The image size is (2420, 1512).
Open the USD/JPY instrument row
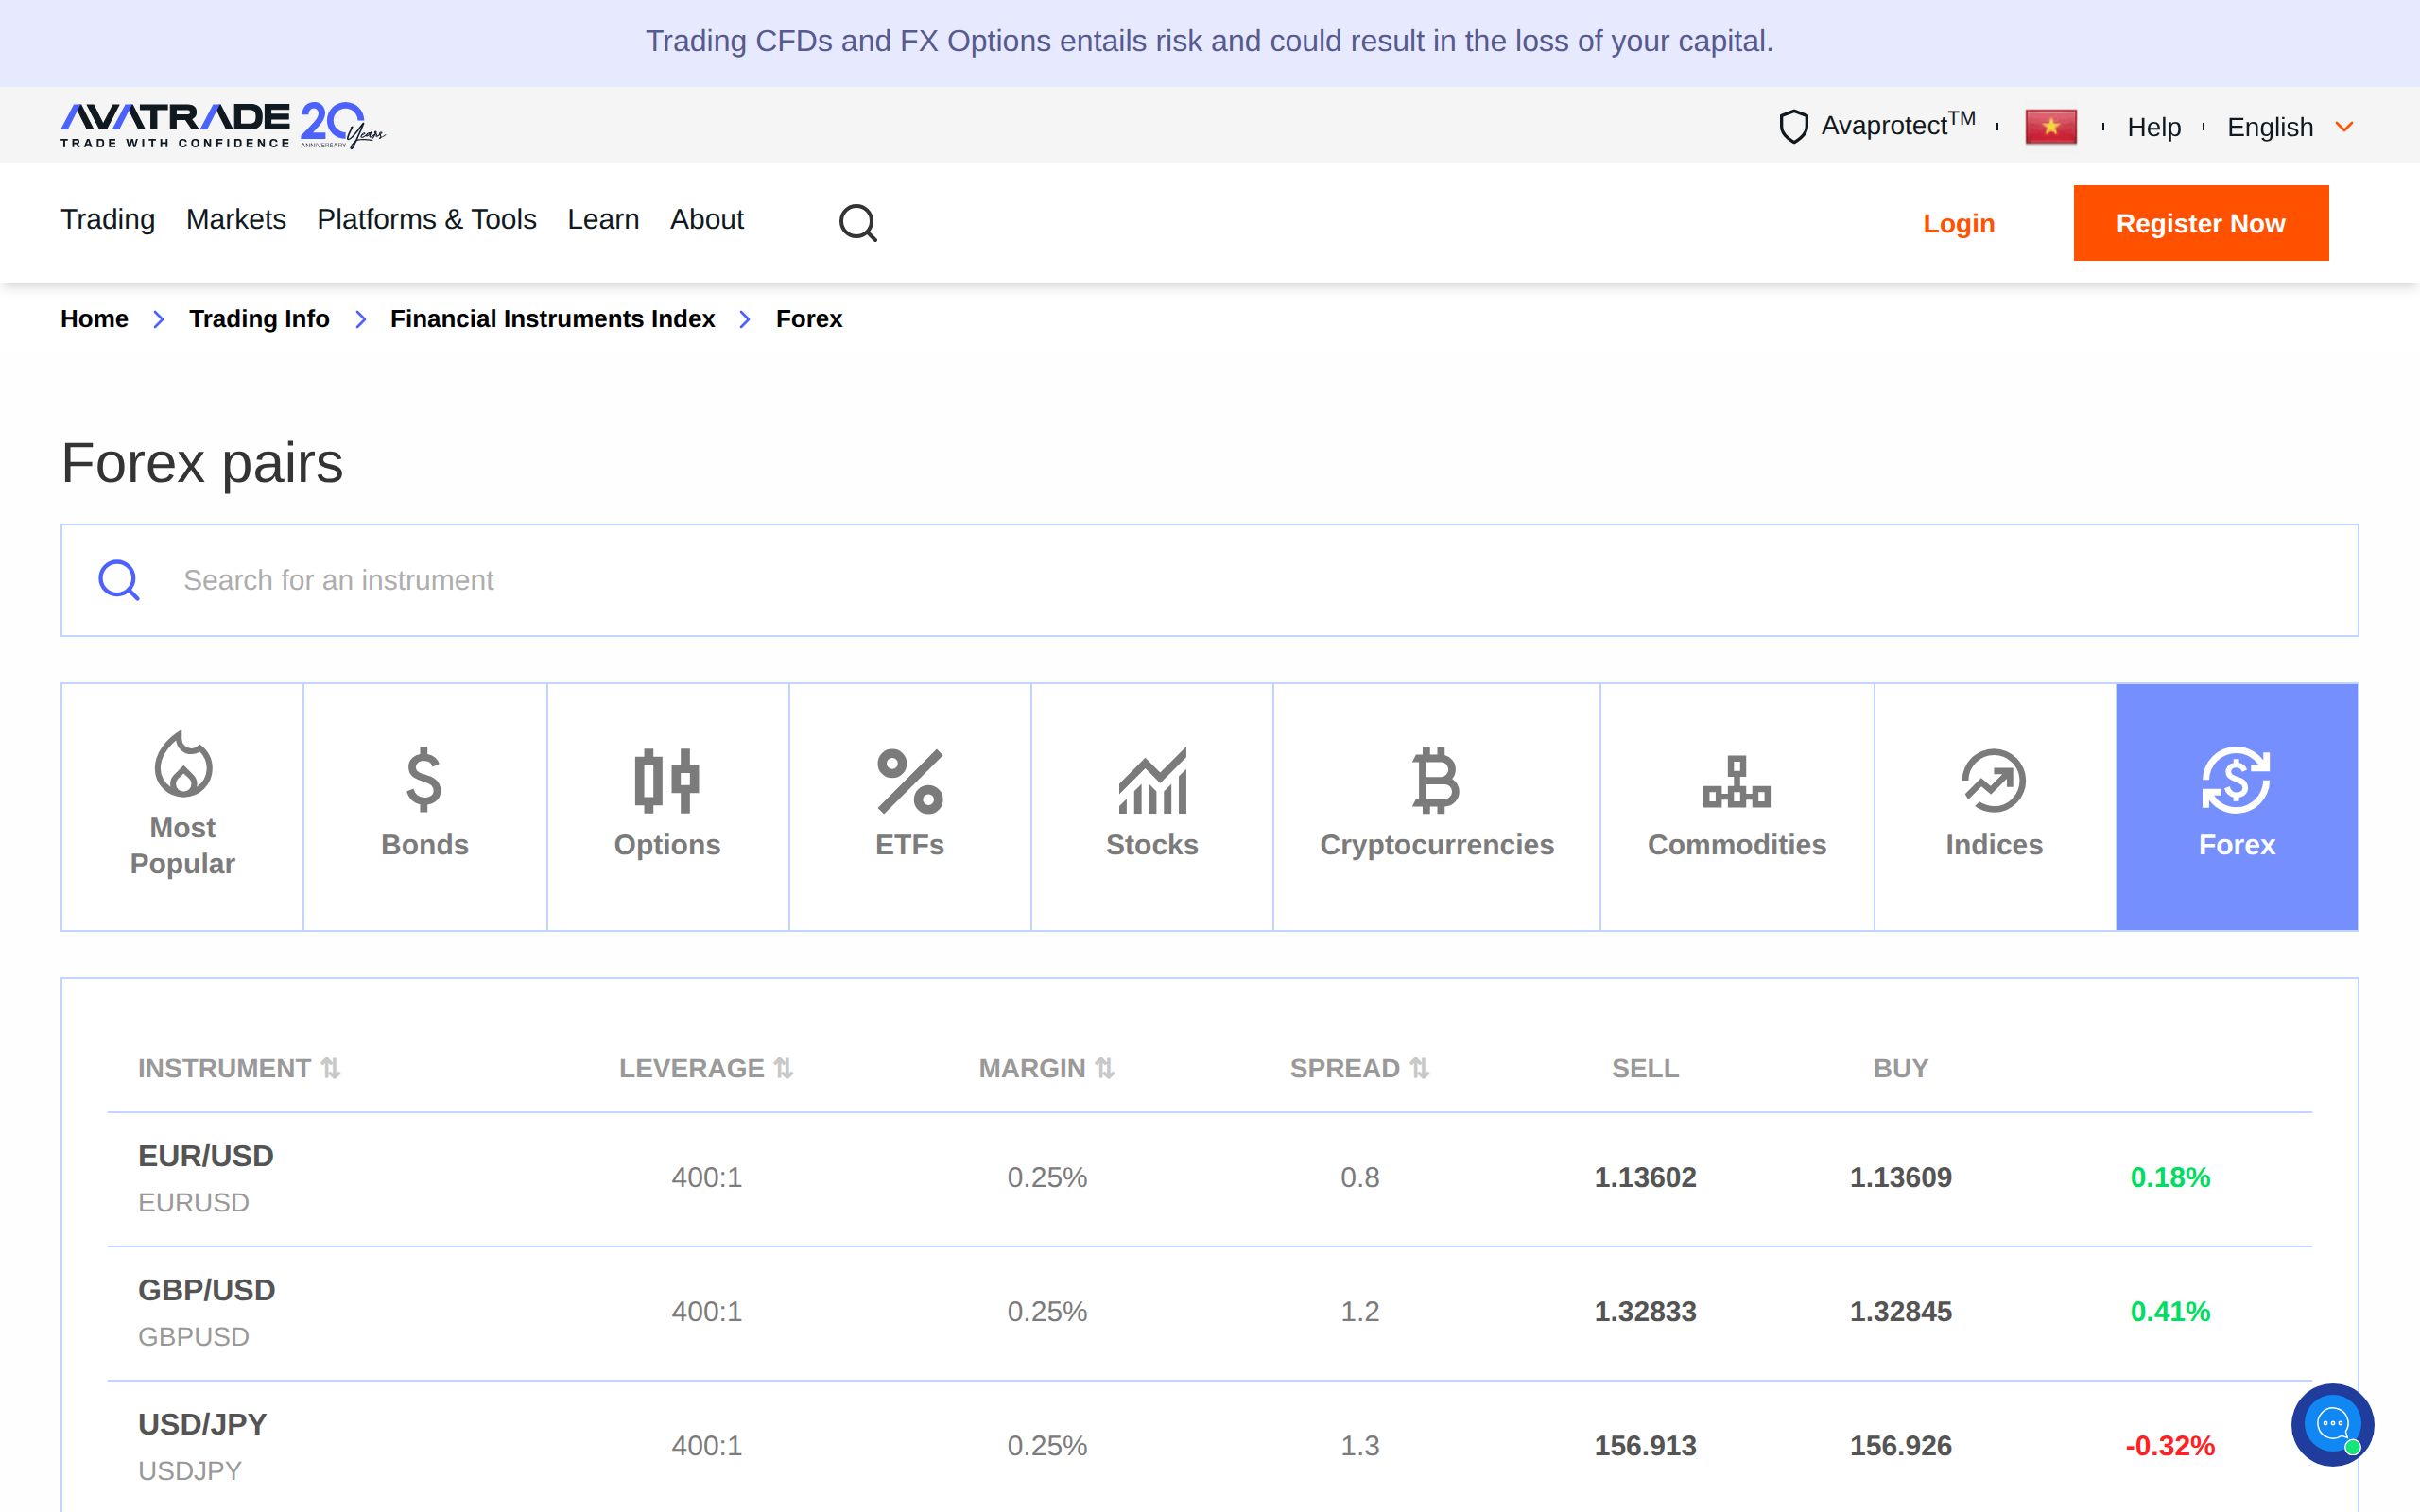pos(1210,1447)
